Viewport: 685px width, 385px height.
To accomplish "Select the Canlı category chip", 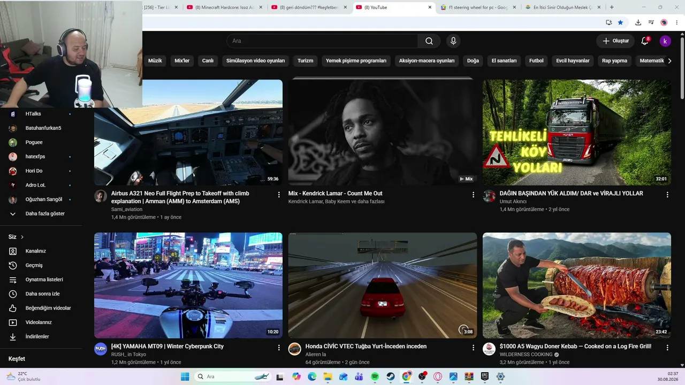I will [208, 61].
